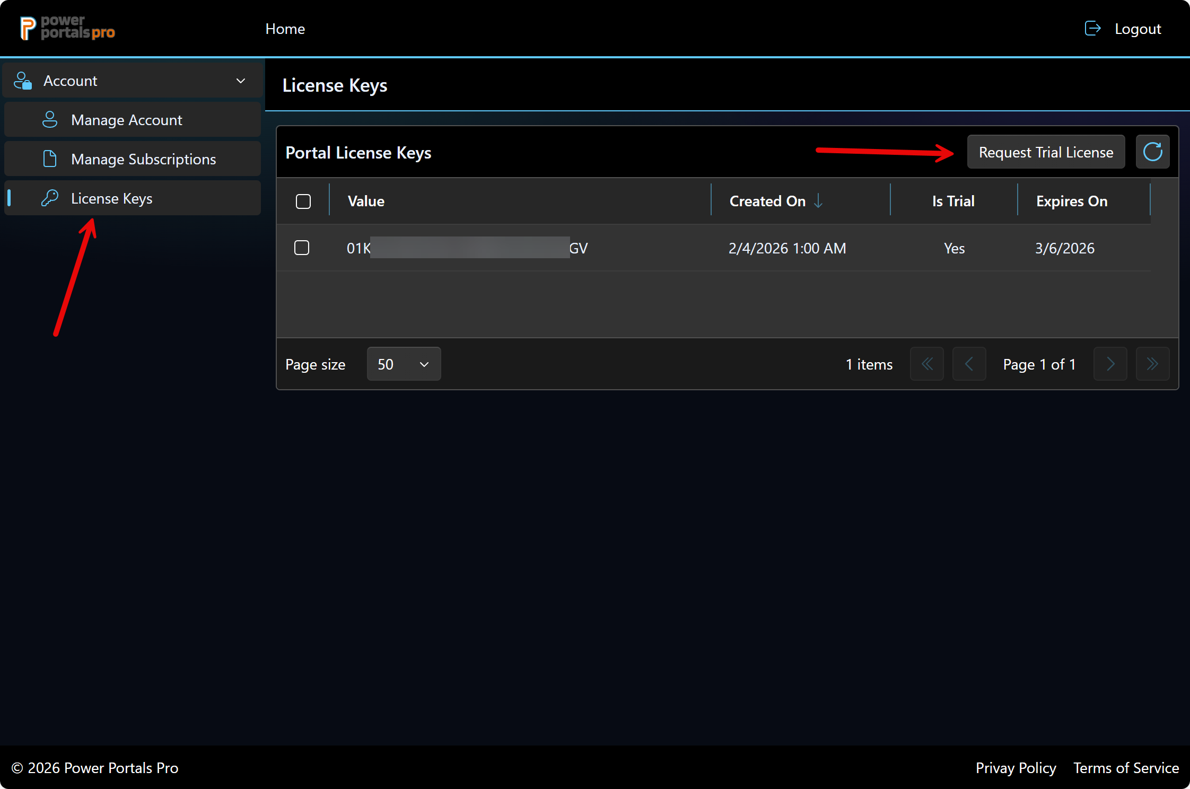Open Home in top navigation
This screenshot has width=1190, height=789.
pyautogui.click(x=285, y=29)
